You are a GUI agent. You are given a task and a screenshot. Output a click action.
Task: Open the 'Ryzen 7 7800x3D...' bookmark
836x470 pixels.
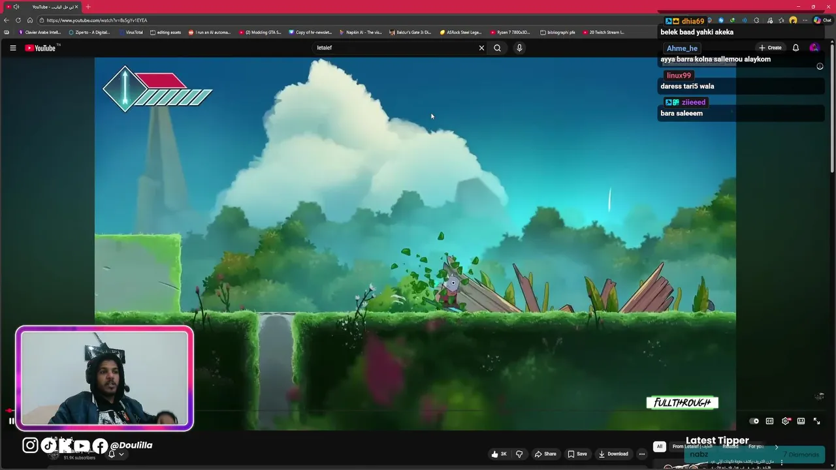tap(510, 32)
